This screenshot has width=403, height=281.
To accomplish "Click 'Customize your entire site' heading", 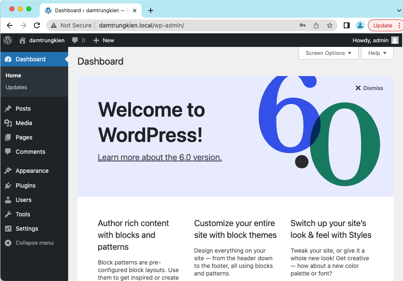I will (235, 229).
